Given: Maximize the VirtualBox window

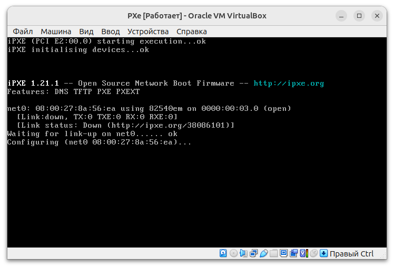Looking at the screenshot, I should 359,16.
